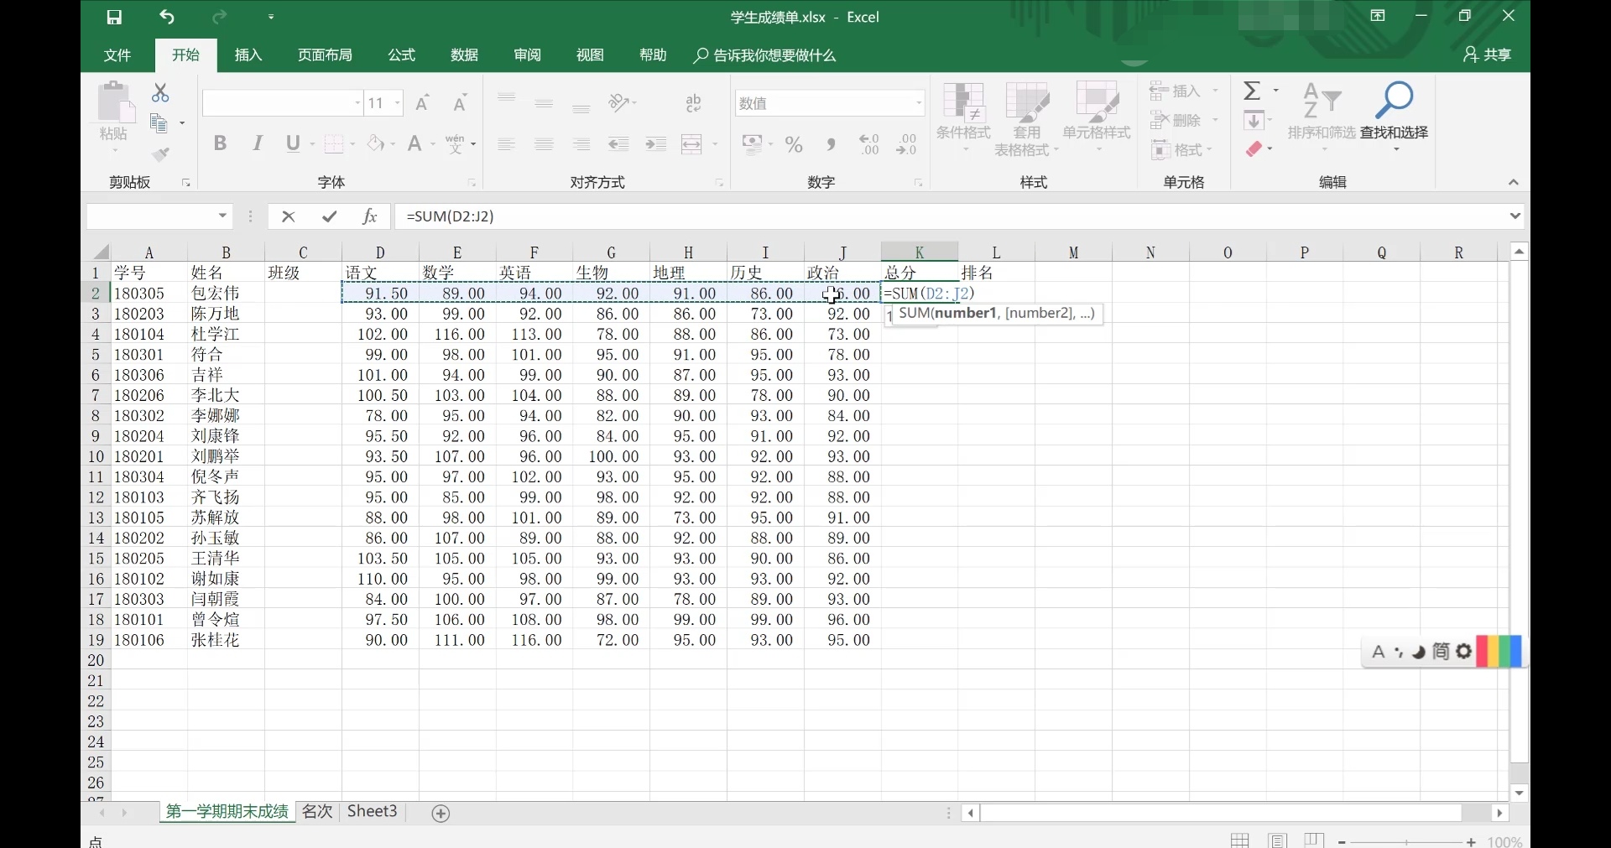Switch to the 名次 sheet tab
Screen dimensions: 1611x848
point(317,812)
